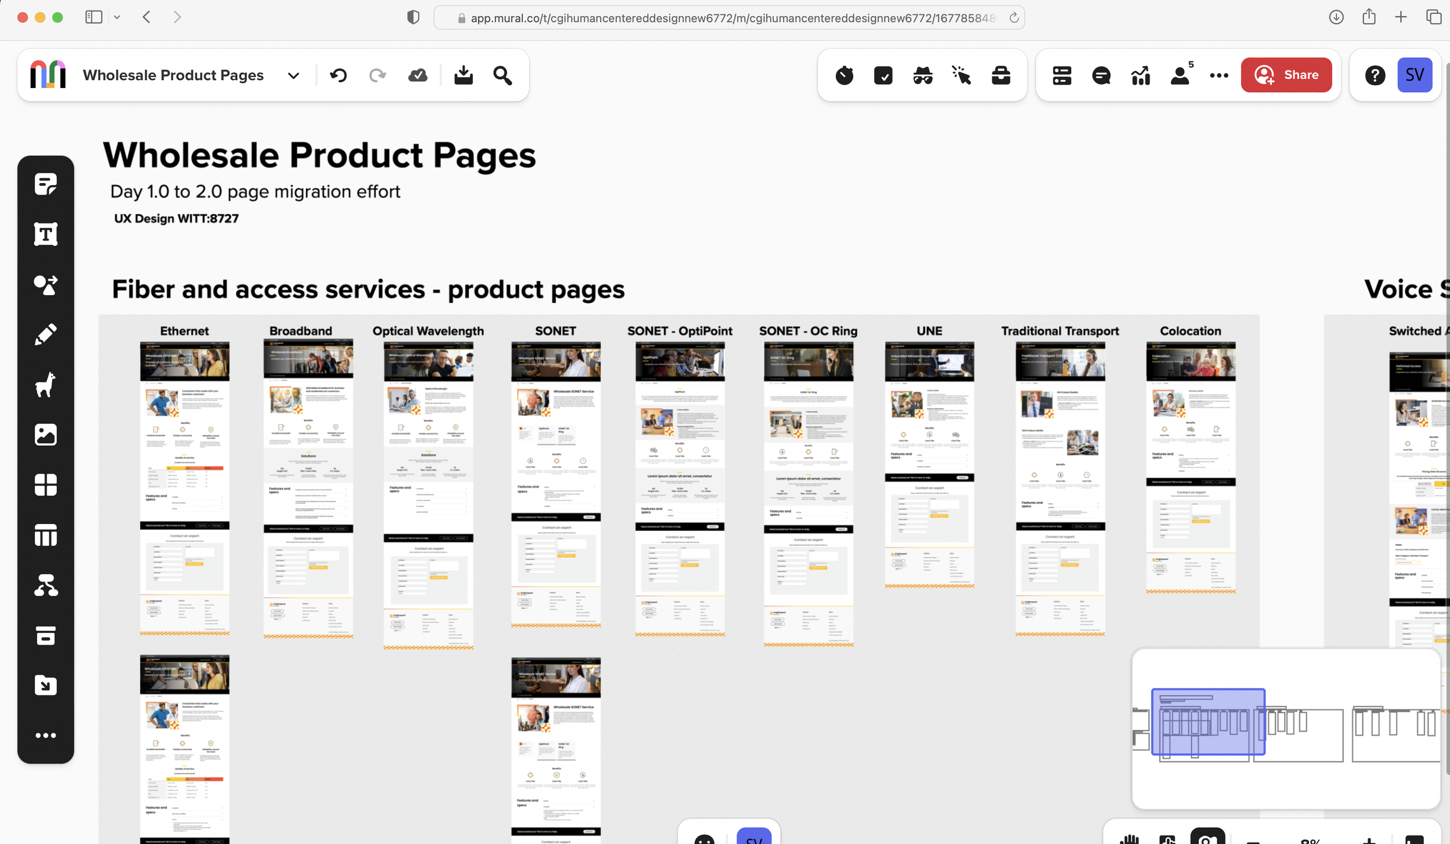Open the more options ellipsis in top bar
1450x844 pixels.
(x=1219, y=75)
